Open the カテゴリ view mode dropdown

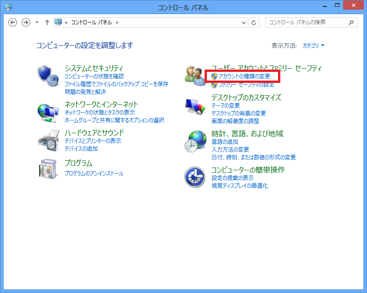point(313,46)
